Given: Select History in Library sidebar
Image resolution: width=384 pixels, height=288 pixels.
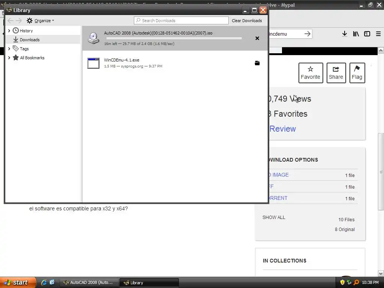Looking at the screenshot, I should point(26,31).
